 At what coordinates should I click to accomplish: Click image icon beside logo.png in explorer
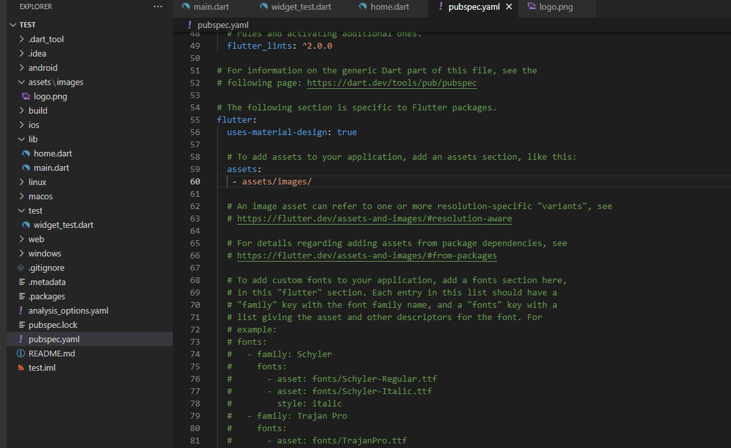pyautogui.click(x=26, y=96)
